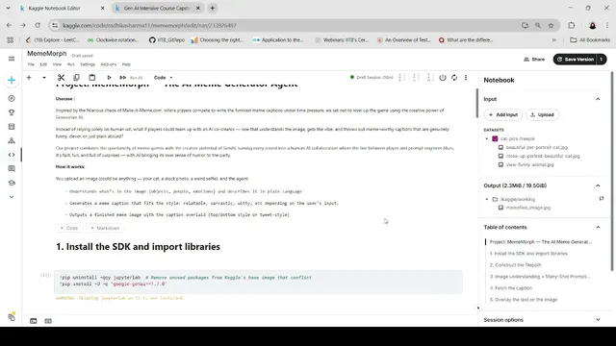Switch to Kaggle Notebook Editor browser tab
This screenshot has width=616, height=346.
(x=62, y=8)
